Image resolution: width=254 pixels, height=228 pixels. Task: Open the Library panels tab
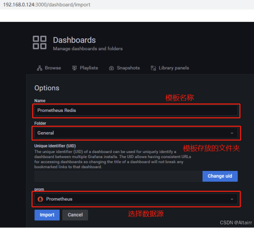[x=170, y=68]
